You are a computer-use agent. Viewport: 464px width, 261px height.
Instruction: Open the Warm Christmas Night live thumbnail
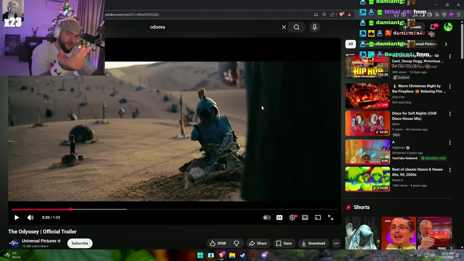(368, 96)
